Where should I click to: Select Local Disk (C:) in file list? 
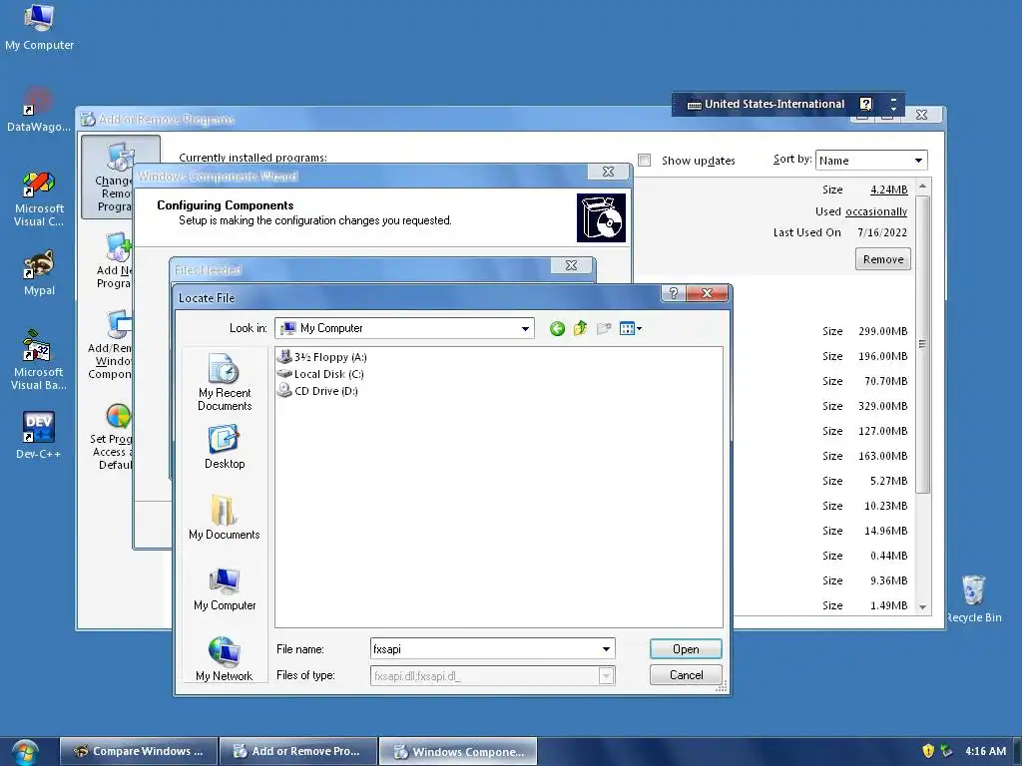pyautogui.click(x=320, y=374)
